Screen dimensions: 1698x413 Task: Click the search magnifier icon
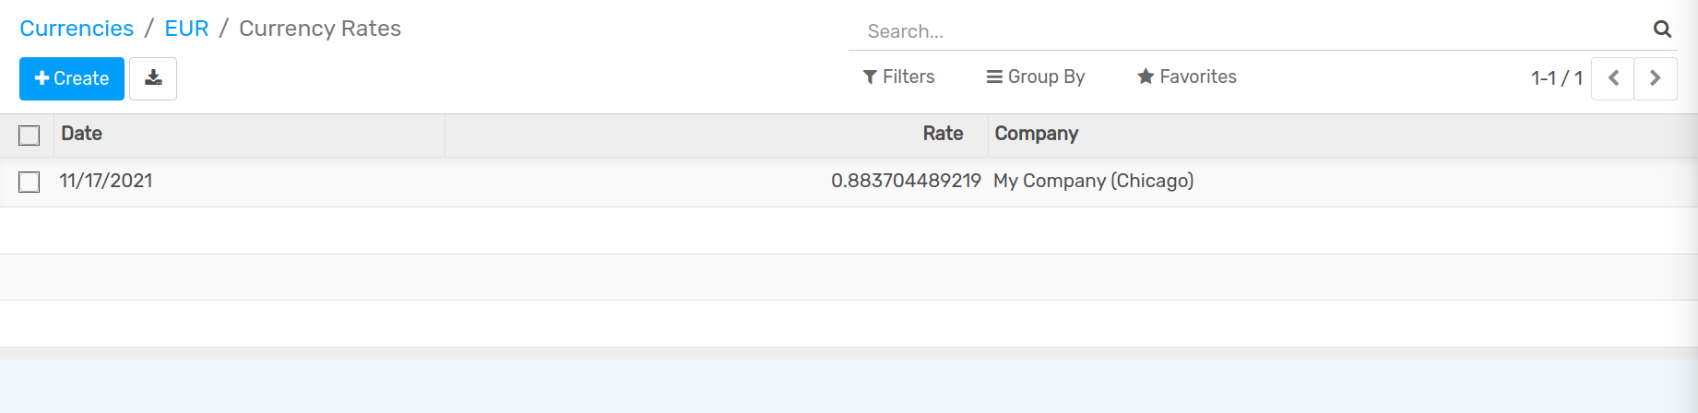coord(1662,29)
